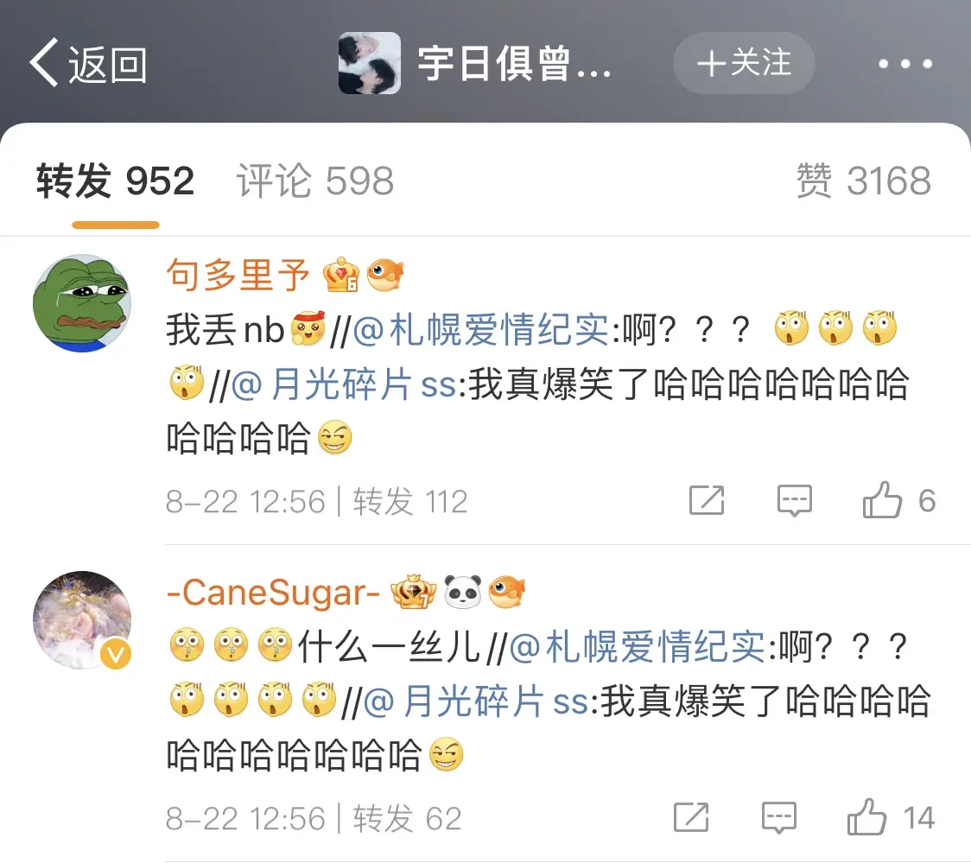Open the header author avatar thumbnail
Image resolution: width=971 pixels, height=863 pixels.
(370, 63)
